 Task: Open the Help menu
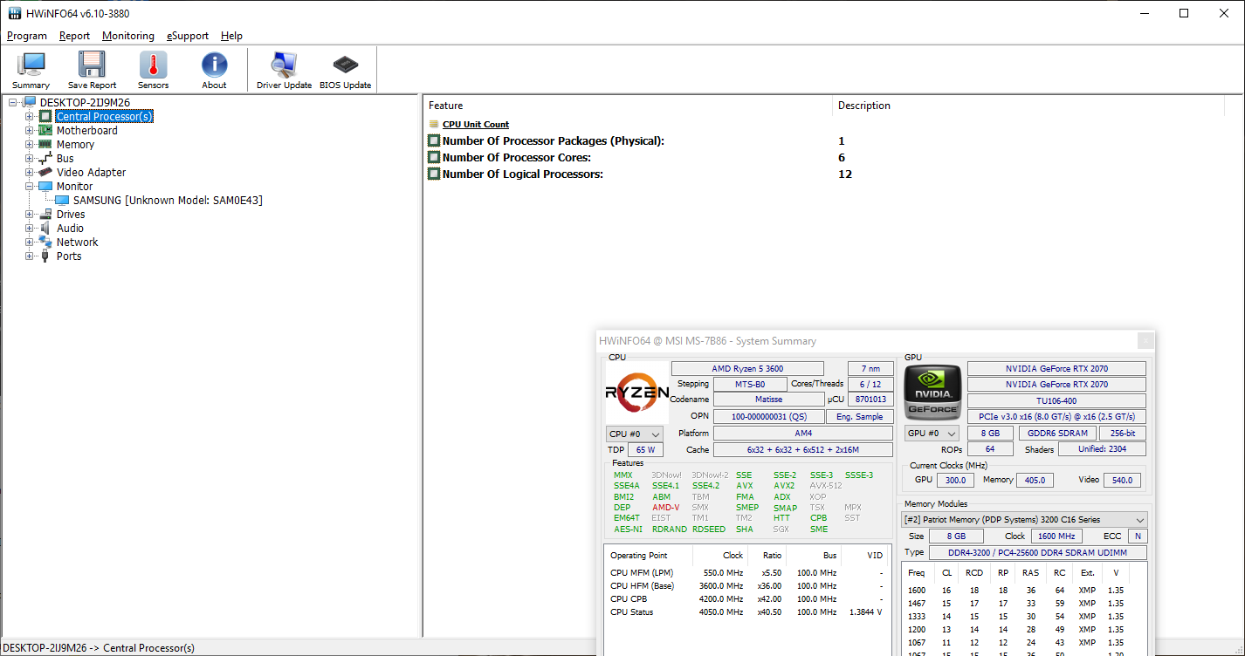pyautogui.click(x=231, y=36)
